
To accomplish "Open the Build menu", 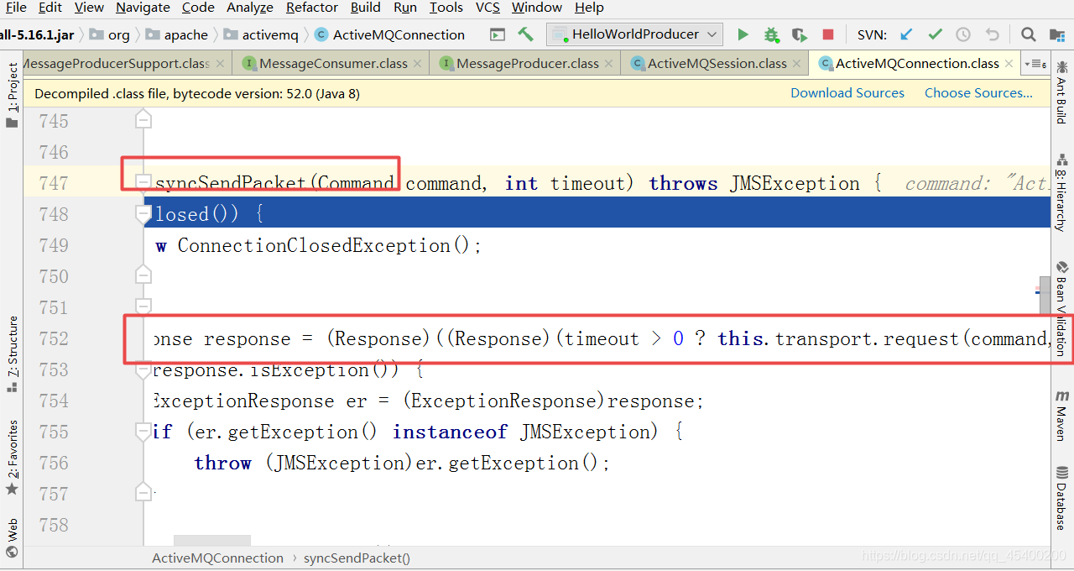I will point(366,8).
